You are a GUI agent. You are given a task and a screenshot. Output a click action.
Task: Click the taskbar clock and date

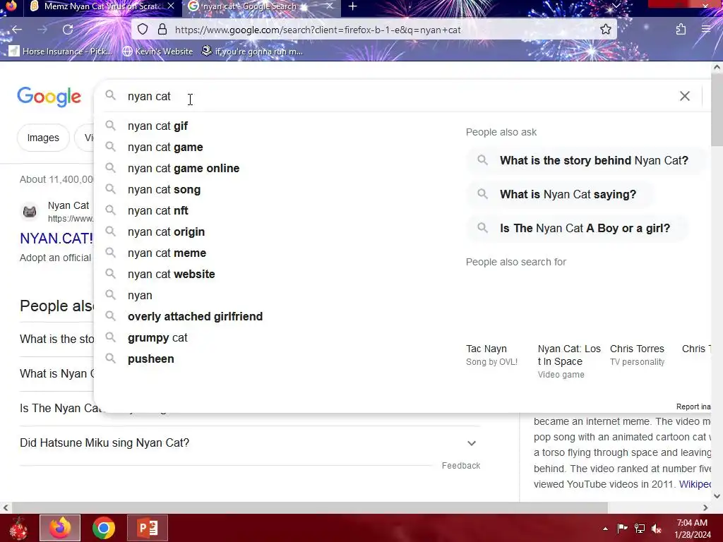pos(692,529)
